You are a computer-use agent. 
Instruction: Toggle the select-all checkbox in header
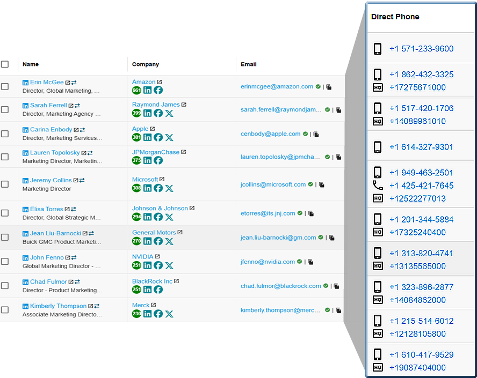point(5,64)
